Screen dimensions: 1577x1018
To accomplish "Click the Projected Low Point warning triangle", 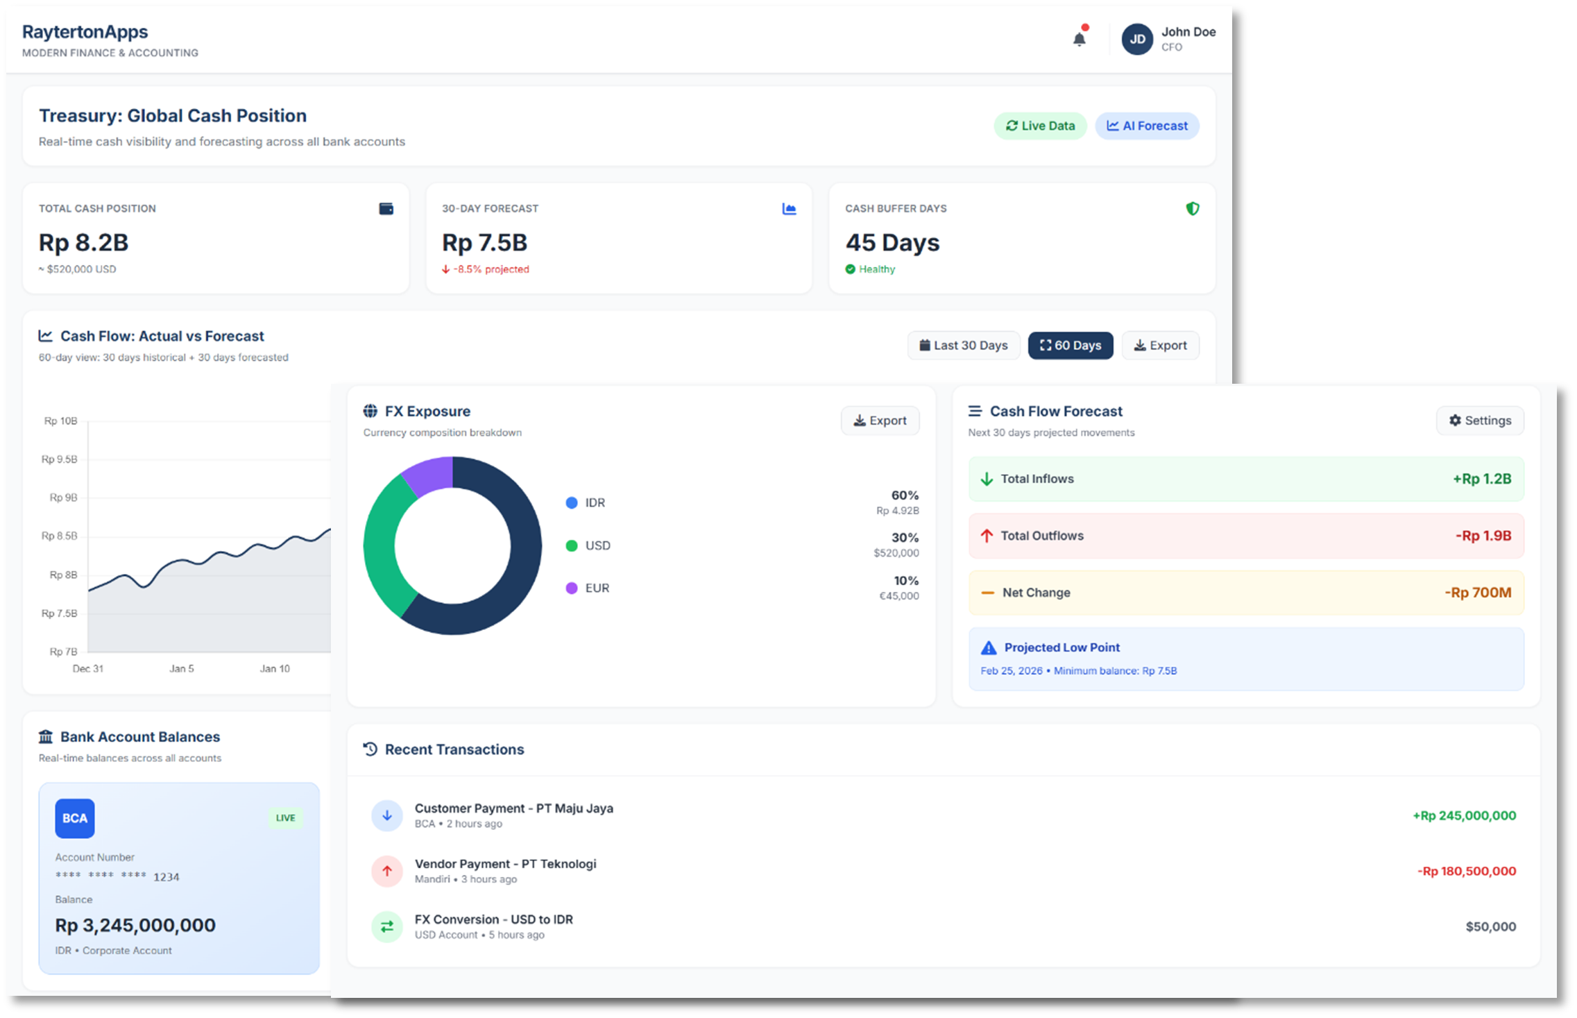I will point(989,648).
